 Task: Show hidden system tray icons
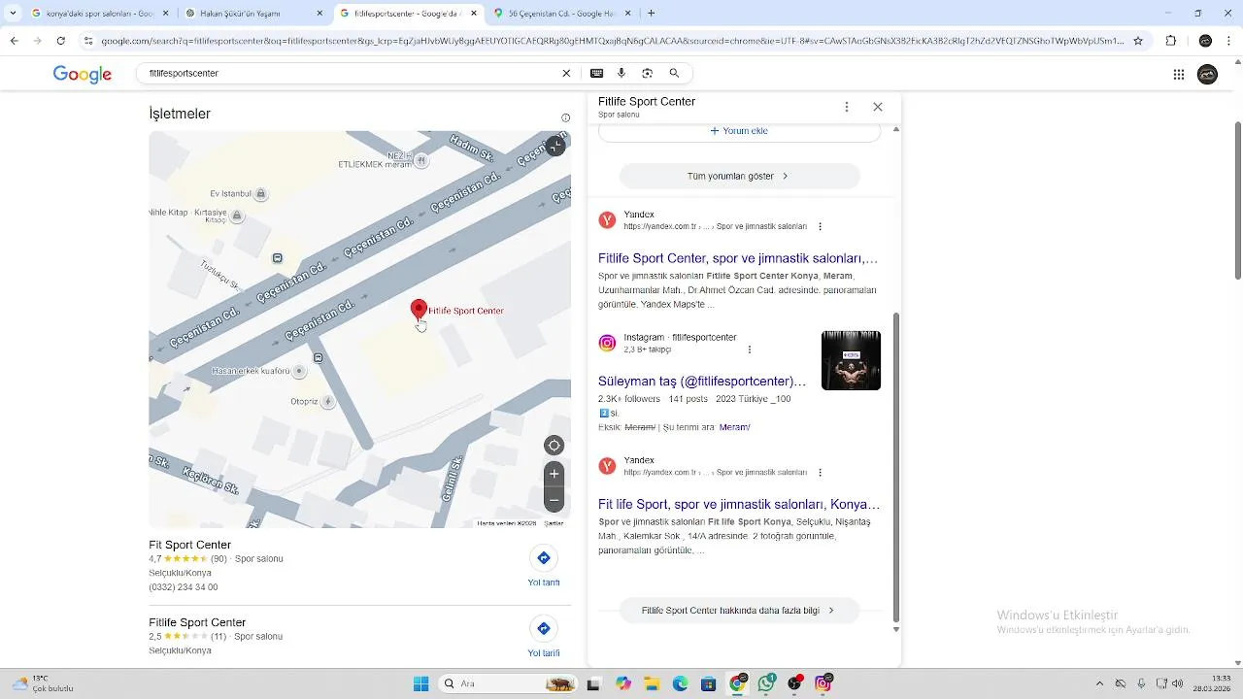point(1099,683)
